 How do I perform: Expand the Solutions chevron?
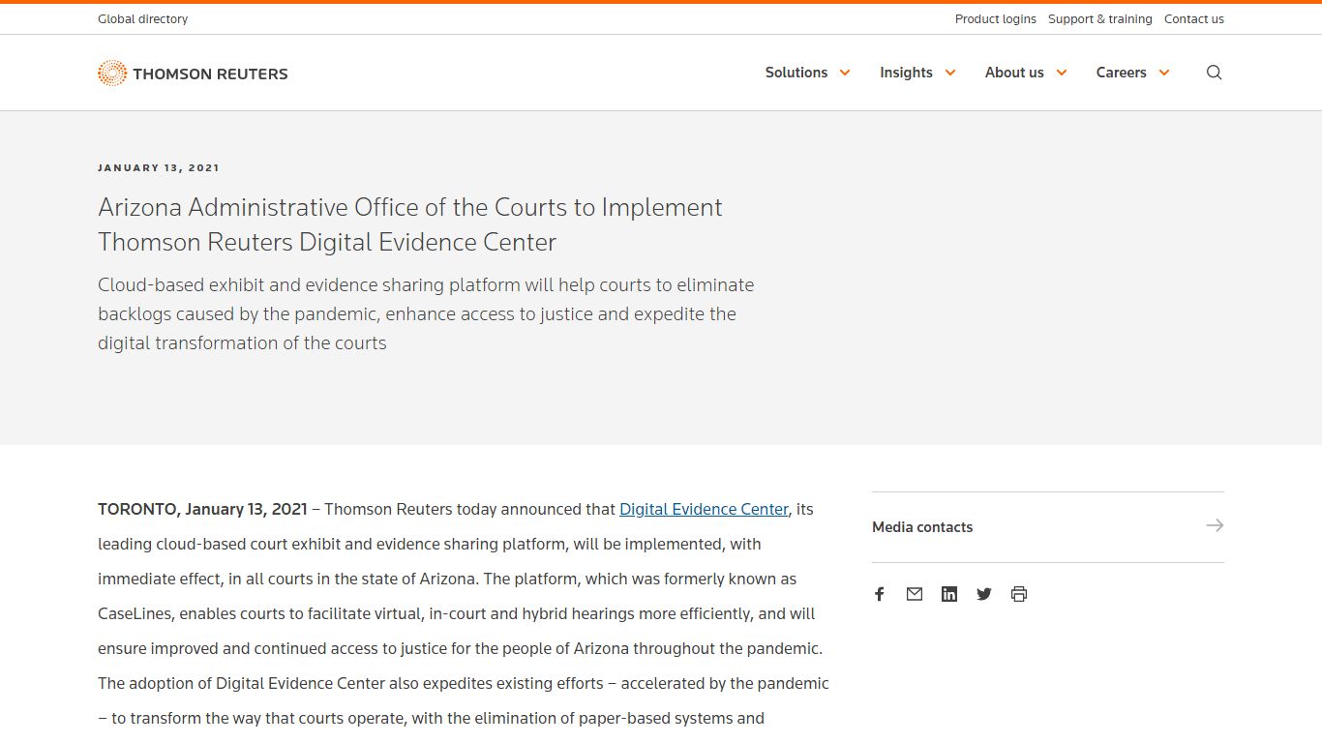[x=845, y=73]
